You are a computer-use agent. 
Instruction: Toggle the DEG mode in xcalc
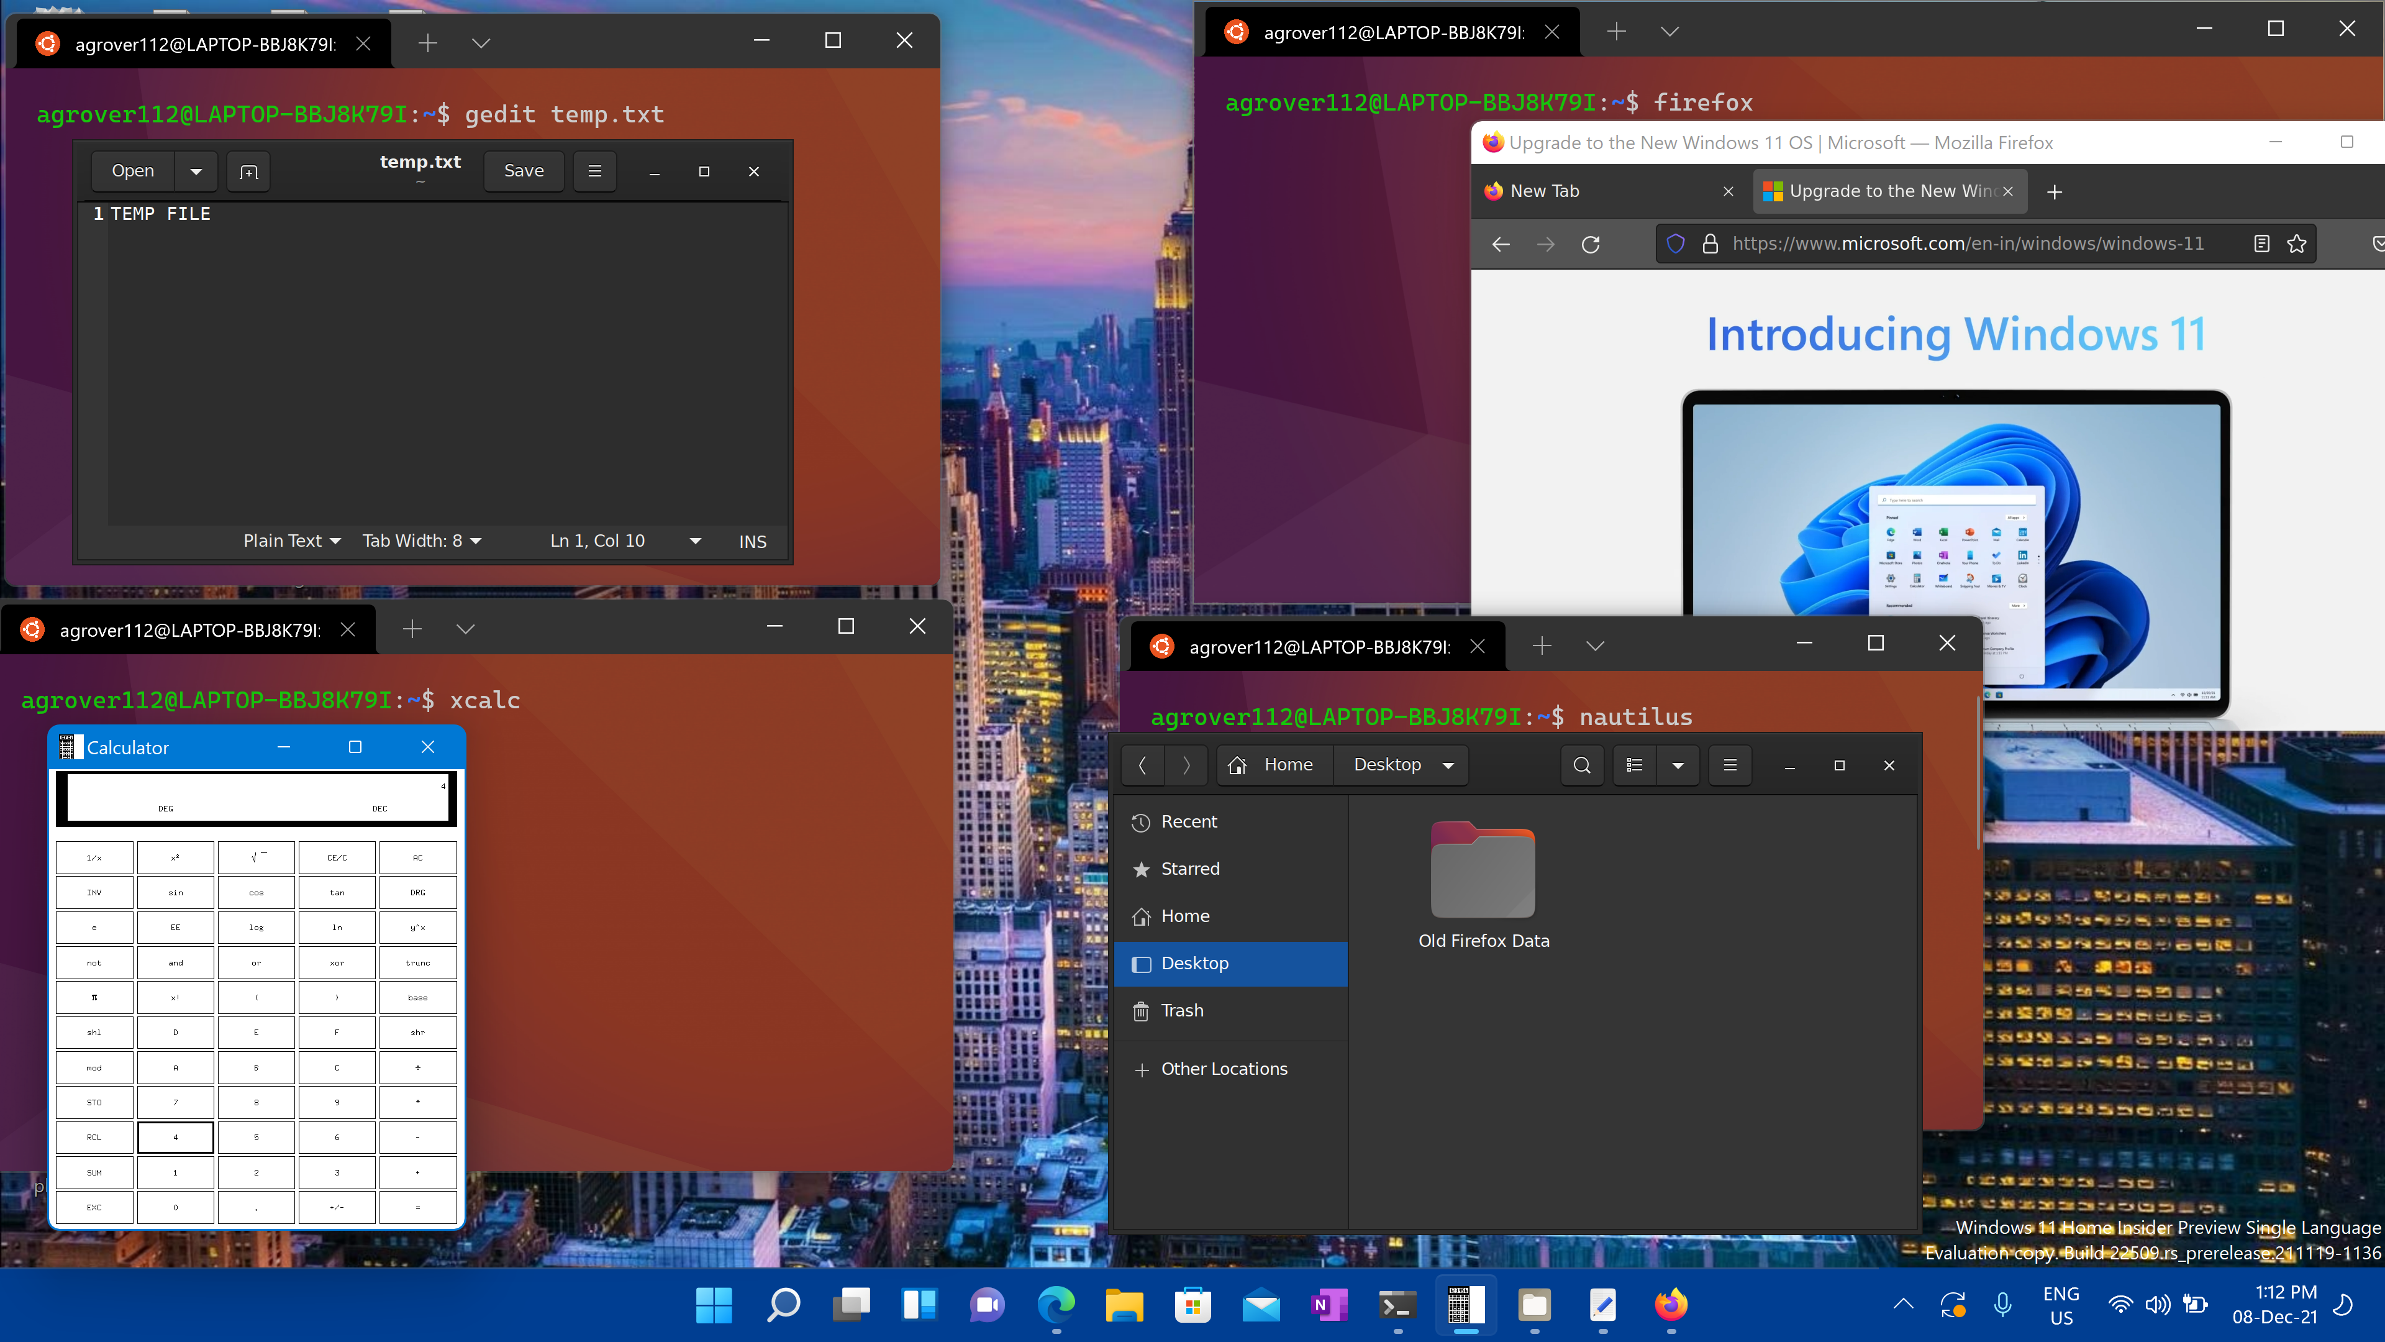click(418, 892)
